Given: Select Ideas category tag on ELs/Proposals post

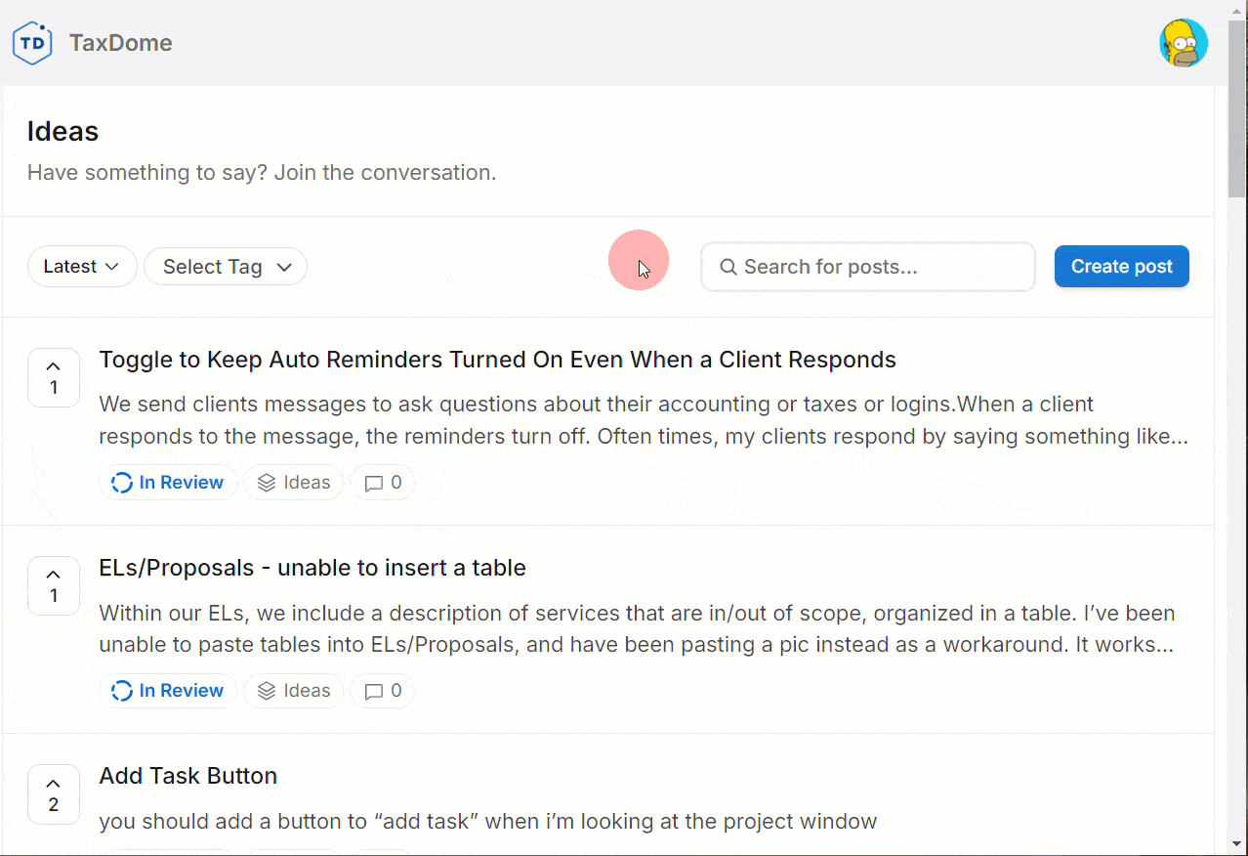Looking at the screenshot, I should coord(294,691).
